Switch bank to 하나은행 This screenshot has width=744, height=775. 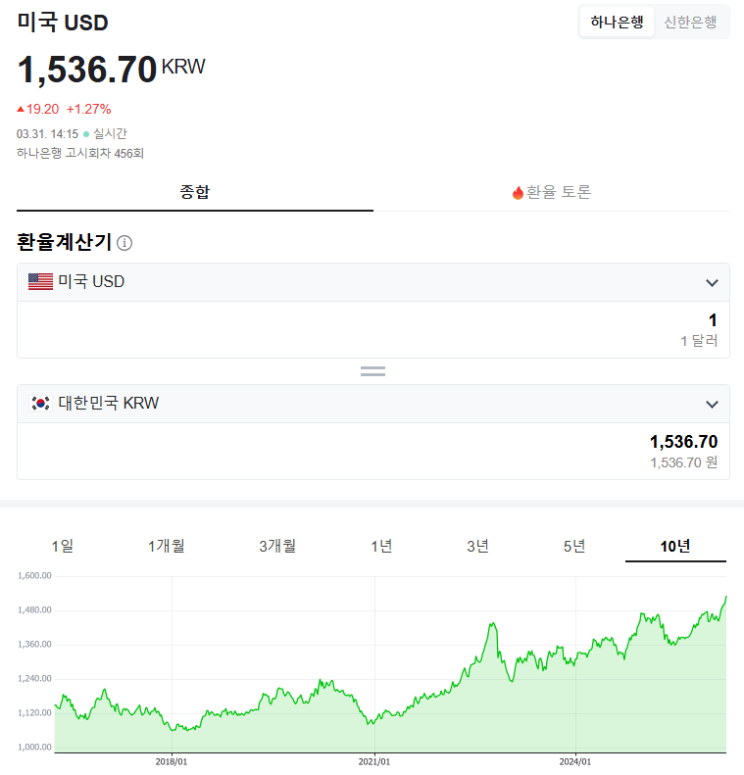pyautogui.click(x=617, y=22)
